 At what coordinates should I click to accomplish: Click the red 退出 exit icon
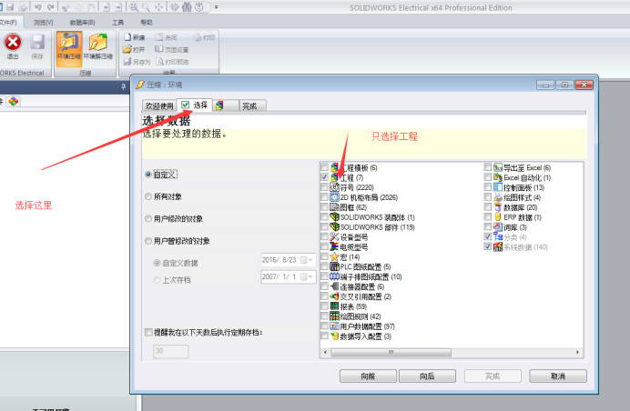(13, 42)
